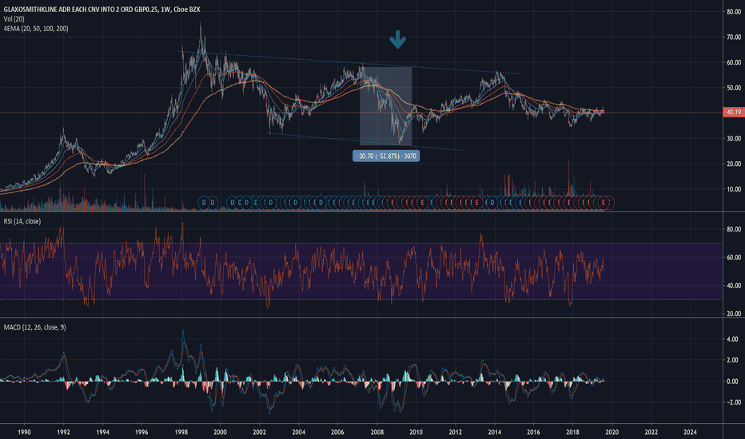Screen dimensions: 745x439
Task: Click 40.00 on the RSI pane scale
Action: coord(734,286)
